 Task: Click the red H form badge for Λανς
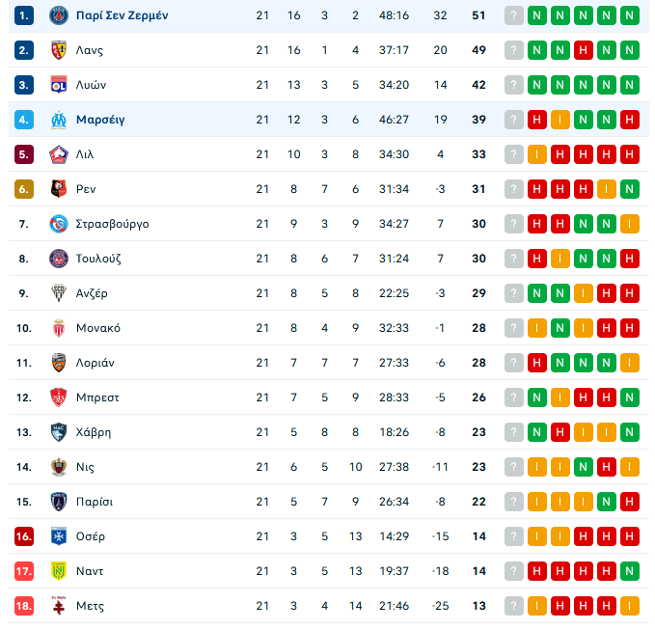tap(584, 50)
